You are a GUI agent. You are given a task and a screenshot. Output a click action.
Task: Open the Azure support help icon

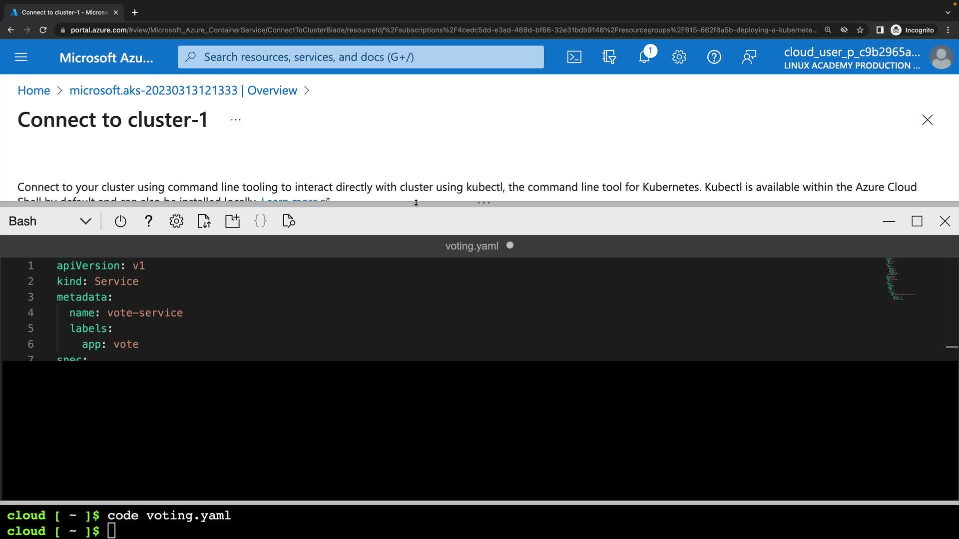714,57
